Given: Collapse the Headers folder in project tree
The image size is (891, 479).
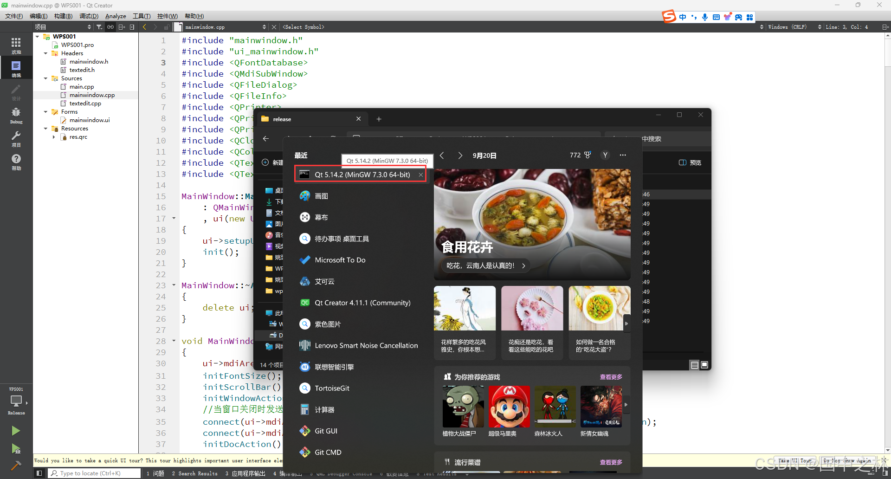Looking at the screenshot, I should (45, 53).
